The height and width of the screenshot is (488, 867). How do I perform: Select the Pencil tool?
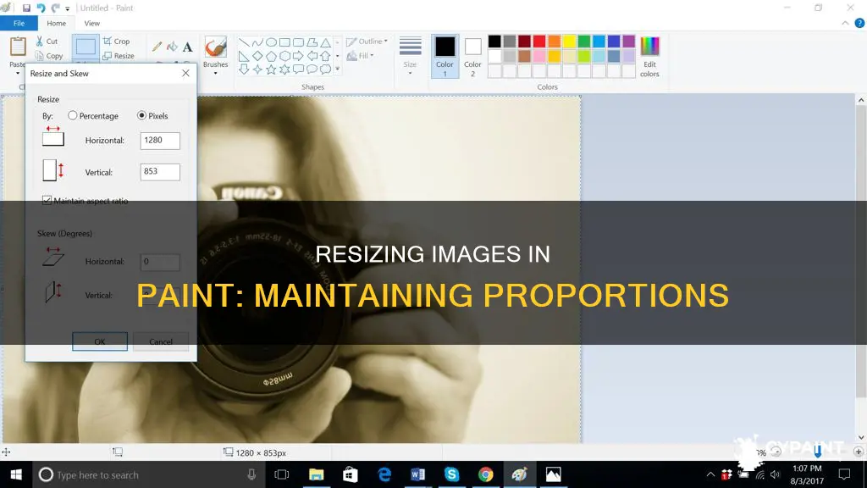[x=157, y=47]
